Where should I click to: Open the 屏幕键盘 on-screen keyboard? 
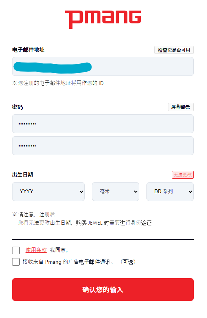[x=181, y=107]
